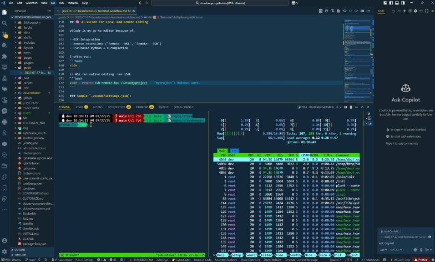This screenshot has height=262, width=435.
Task: Click Prettier in status bar
Action: (x=421, y=260)
